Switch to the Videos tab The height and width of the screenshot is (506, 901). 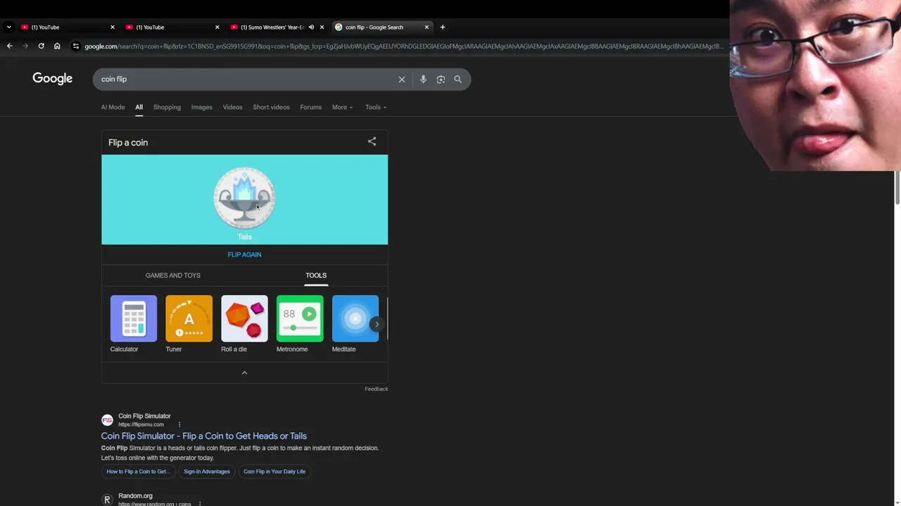pyautogui.click(x=232, y=108)
